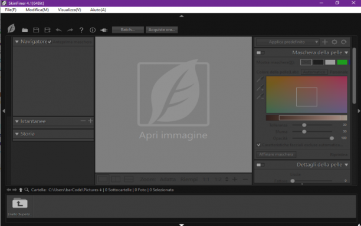361x226 pixels.
Task: Zoom out with the minus icon
Action: pyautogui.click(x=245, y=179)
